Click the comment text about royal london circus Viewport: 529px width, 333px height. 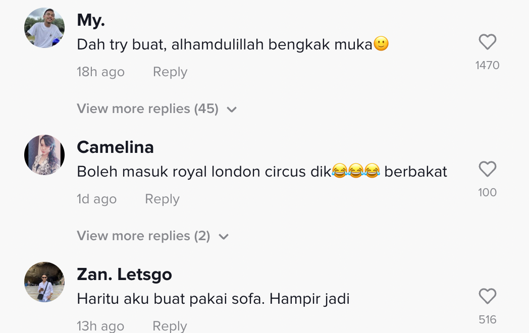262,172
